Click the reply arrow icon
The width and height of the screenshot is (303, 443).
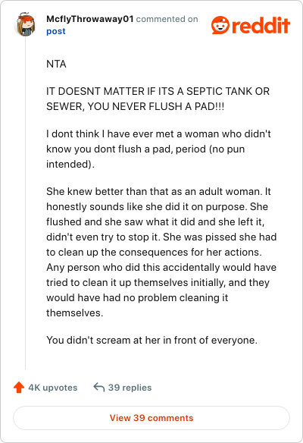pyautogui.click(x=99, y=388)
